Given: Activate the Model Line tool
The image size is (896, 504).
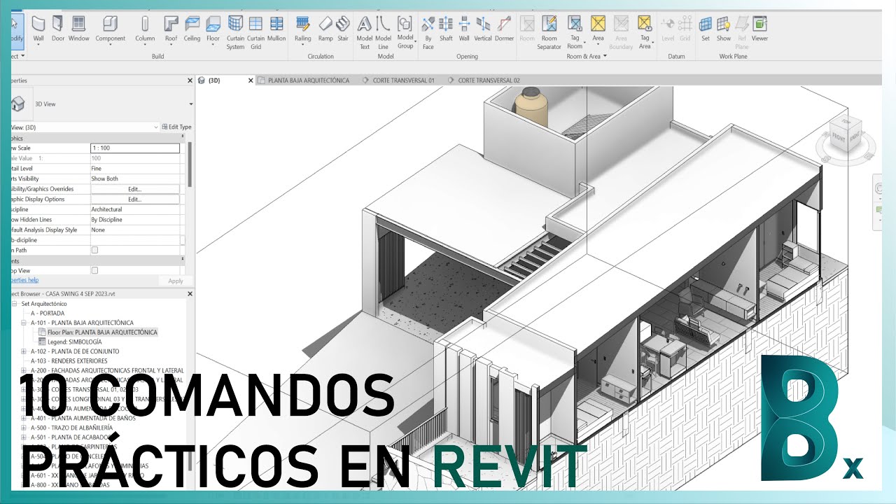Looking at the screenshot, I should click(x=383, y=33).
